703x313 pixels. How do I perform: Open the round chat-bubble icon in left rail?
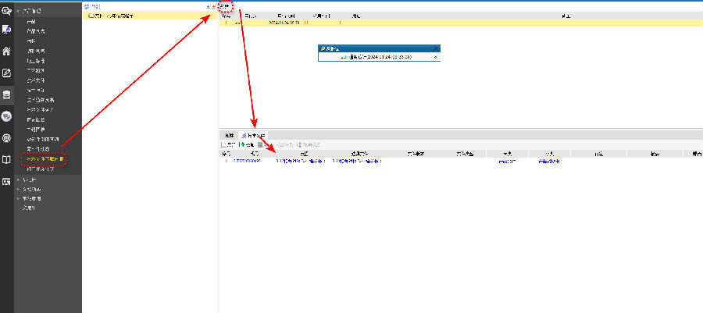click(x=6, y=116)
